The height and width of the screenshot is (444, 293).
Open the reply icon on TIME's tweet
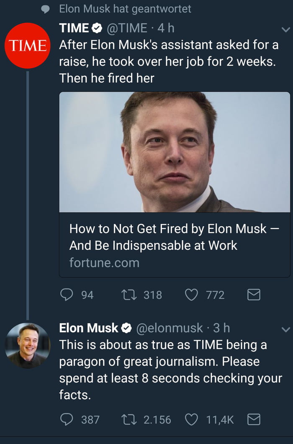coord(67,295)
